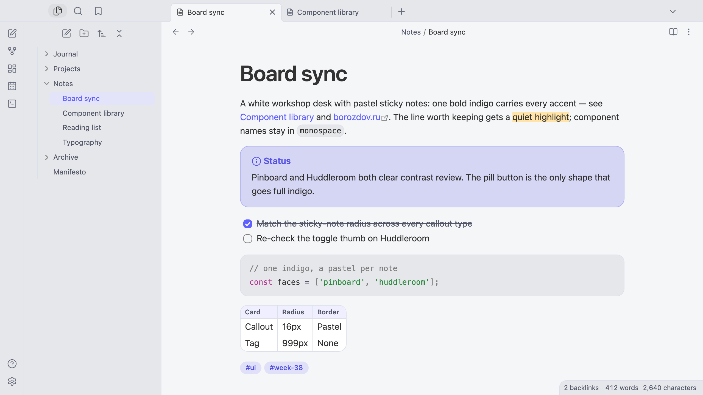Open Manifesto note in sidebar
This screenshot has width=703, height=395.
coord(97,172)
